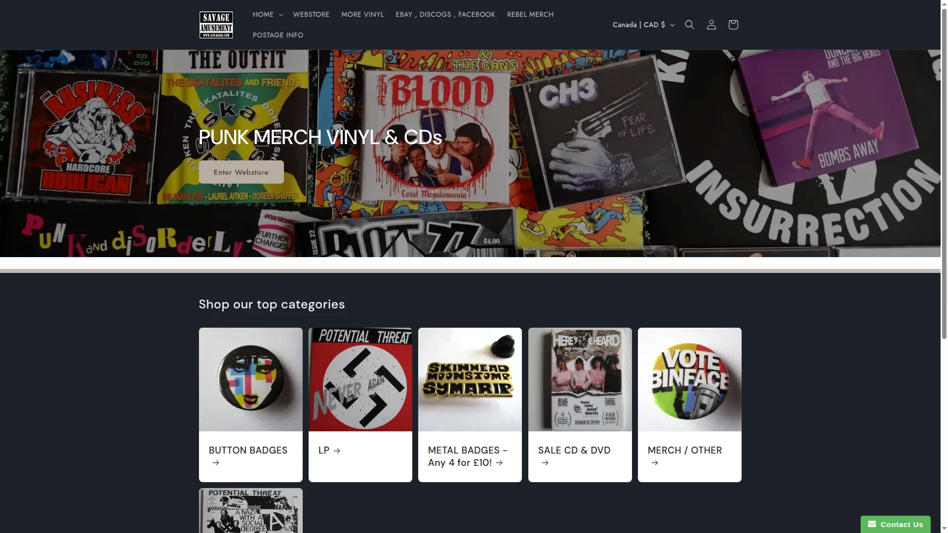Expand the HOME menu dropdown
This screenshot has width=948, height=533.
pos(267,14)
